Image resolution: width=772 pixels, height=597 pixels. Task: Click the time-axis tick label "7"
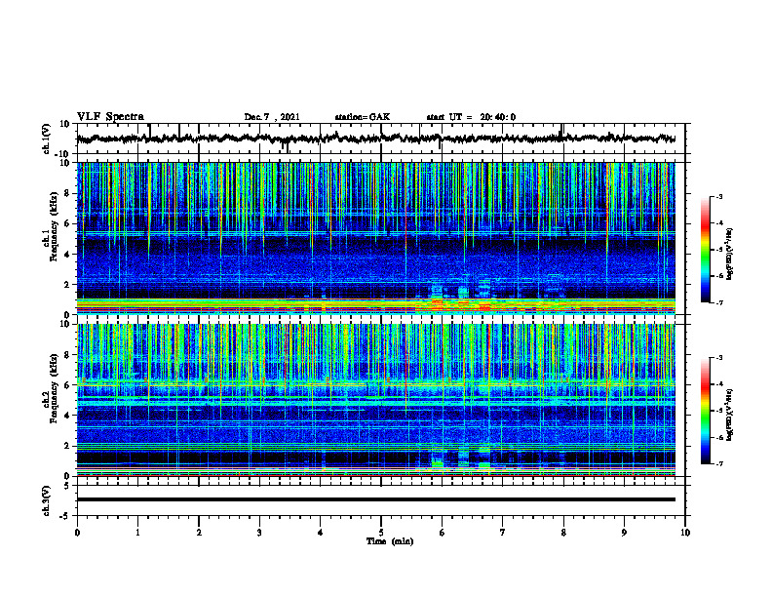click(x=503, y=533)
